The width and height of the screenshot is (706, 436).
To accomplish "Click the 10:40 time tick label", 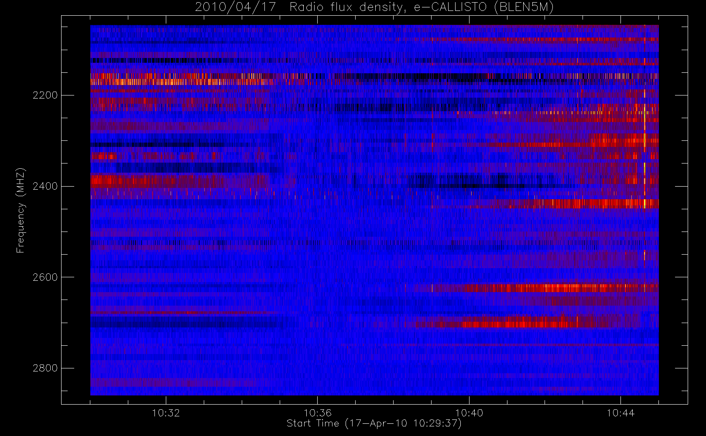I will (469, 412).
